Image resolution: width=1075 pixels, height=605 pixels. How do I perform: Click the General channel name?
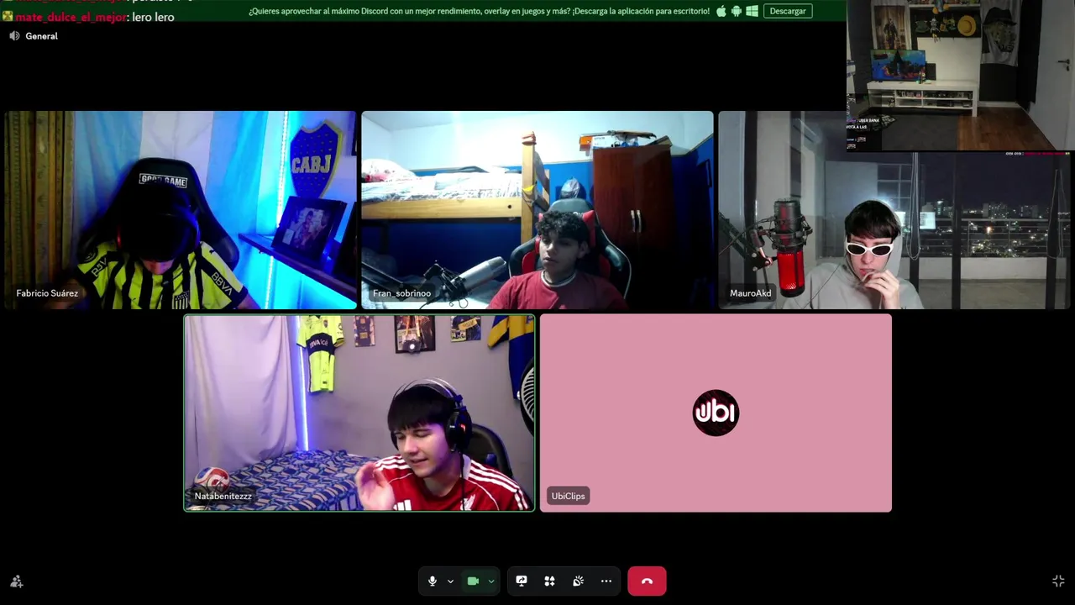pos(41,36)
